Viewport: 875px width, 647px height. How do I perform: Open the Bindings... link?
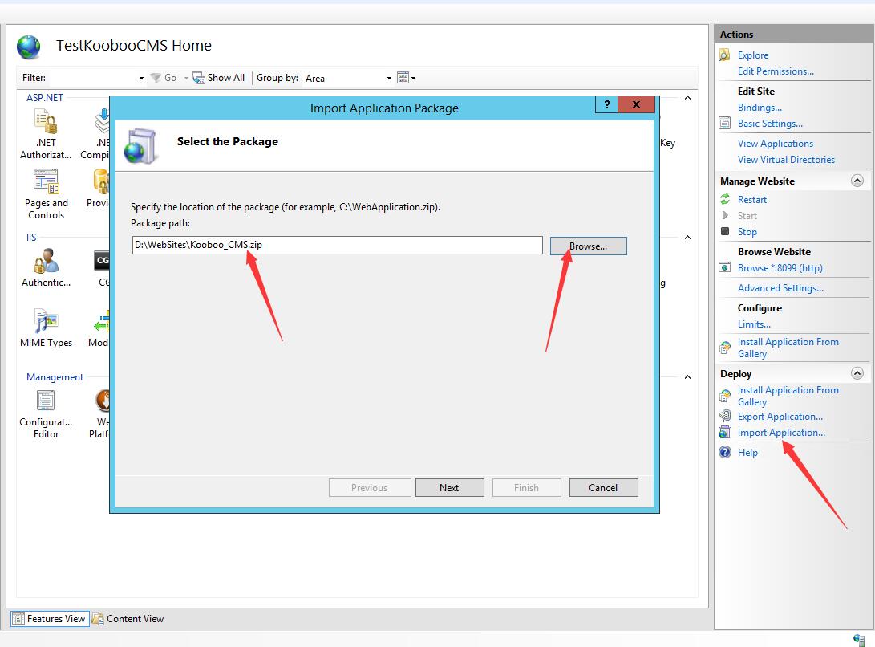point(760,108)
